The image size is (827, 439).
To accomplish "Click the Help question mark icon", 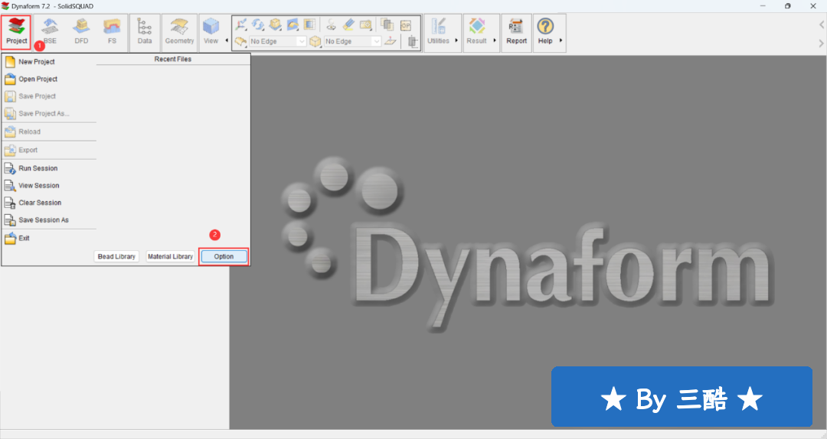I will coord(545,26).
